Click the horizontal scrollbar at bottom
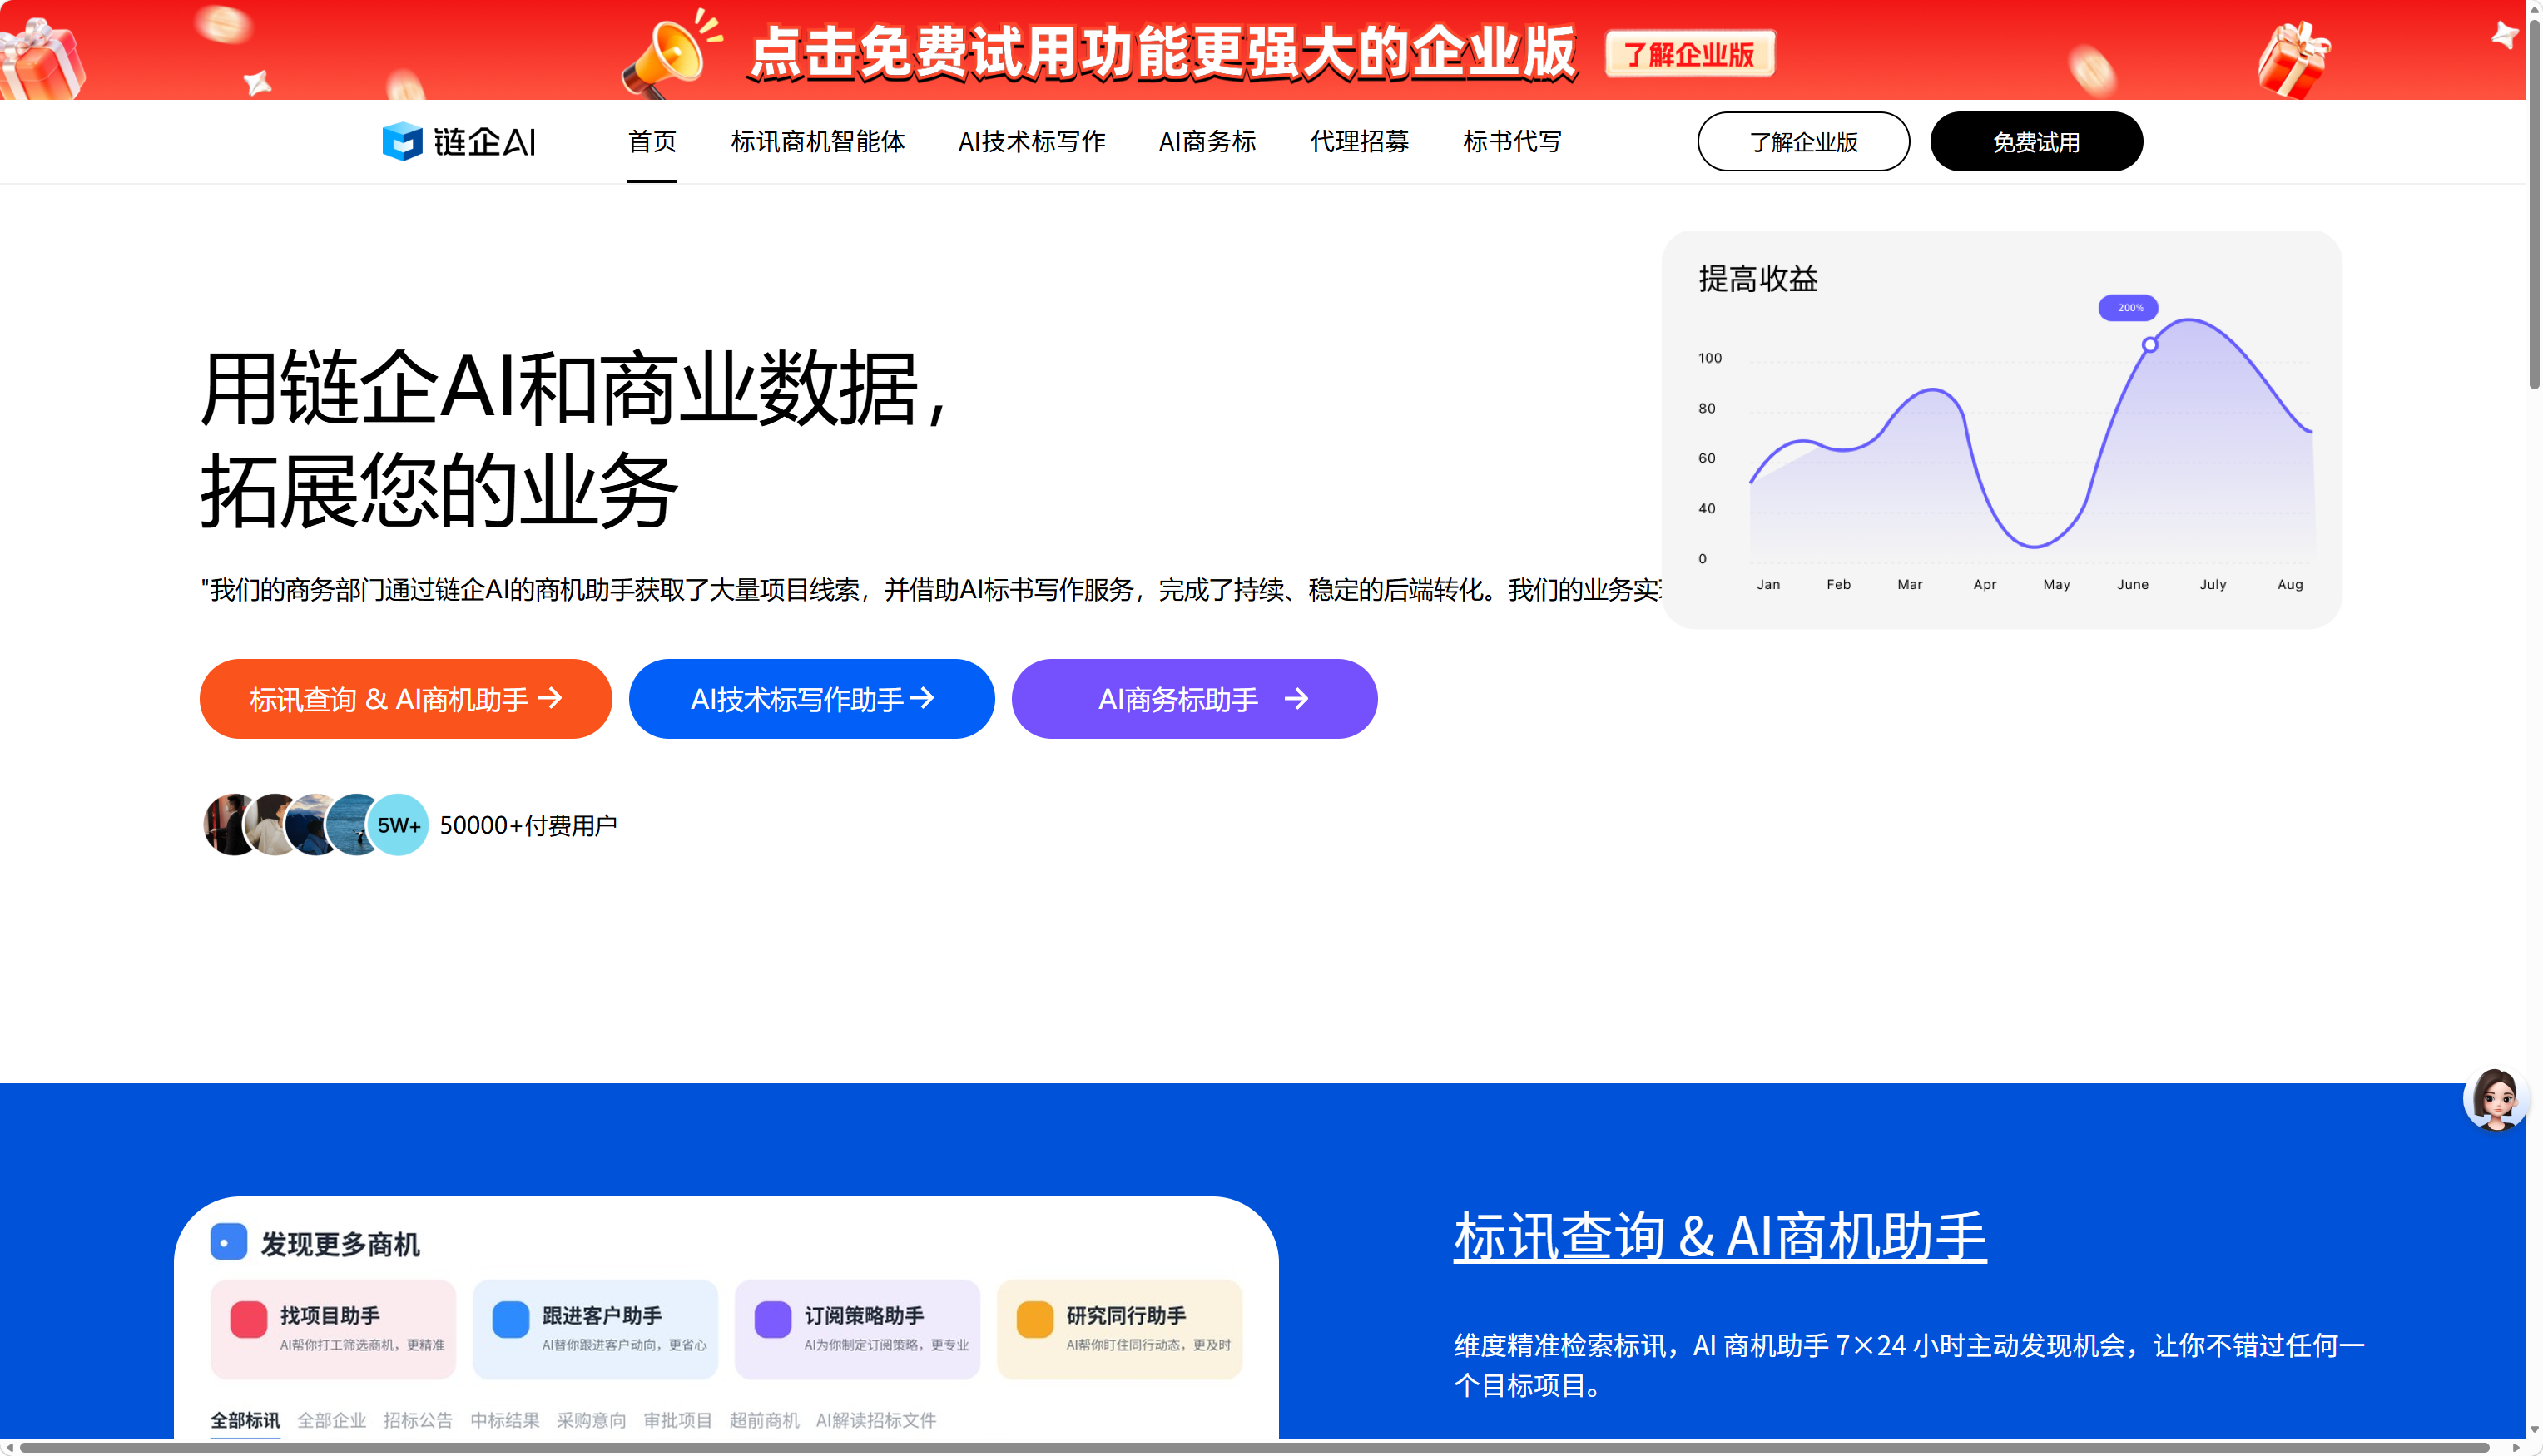 [x=1255, y=1447]
